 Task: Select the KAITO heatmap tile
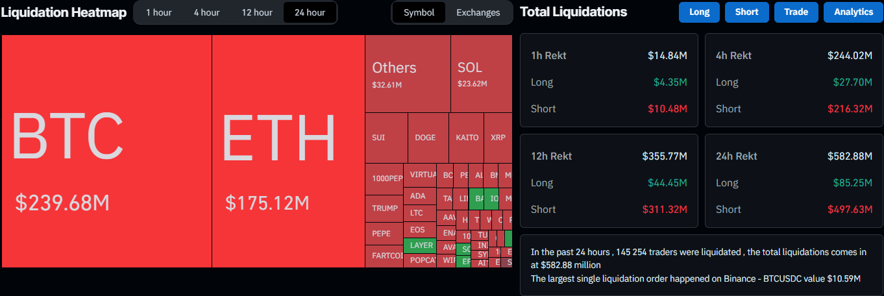pyautogui.click(x=466, y=138)
